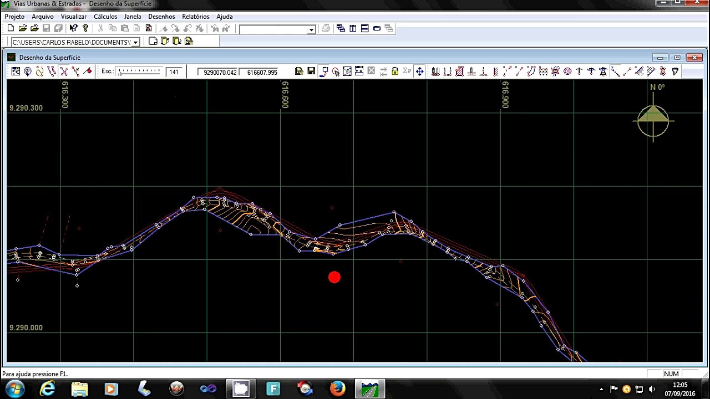The image size is (710, 399).
Task: Click the volume icon in system tray
Action: tap(652, 389)
